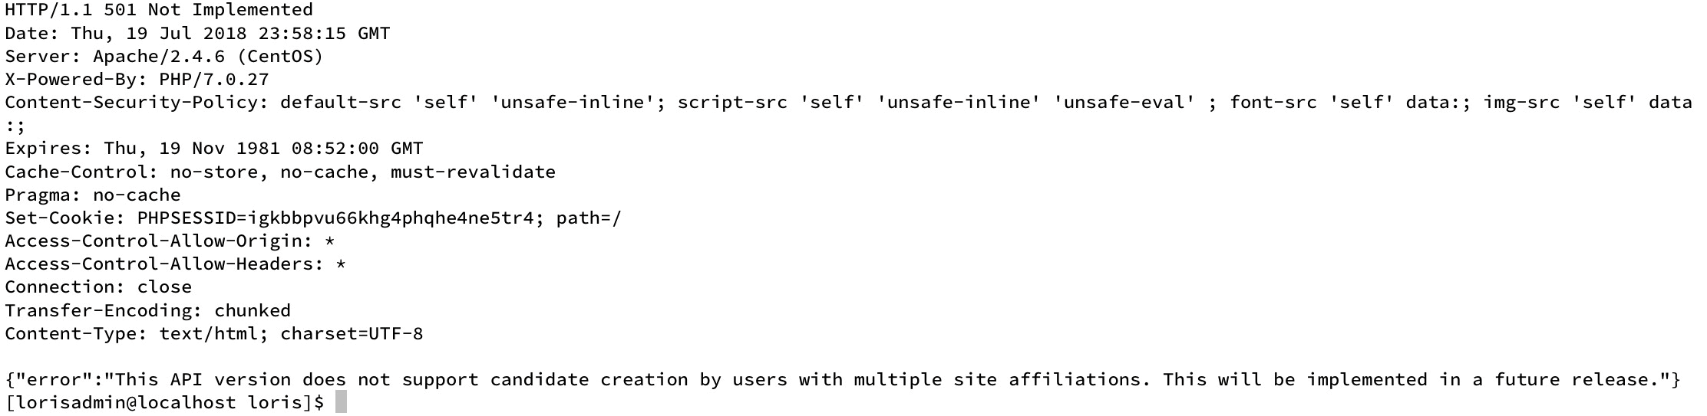The image size is (1707, 416).
Task: Click the Access-Control-Allow-Headers header
Action: pyautogui.click(x=175, y=264)
